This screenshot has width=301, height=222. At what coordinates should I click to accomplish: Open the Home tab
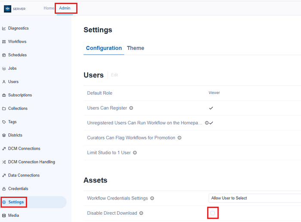coord(49,8)
